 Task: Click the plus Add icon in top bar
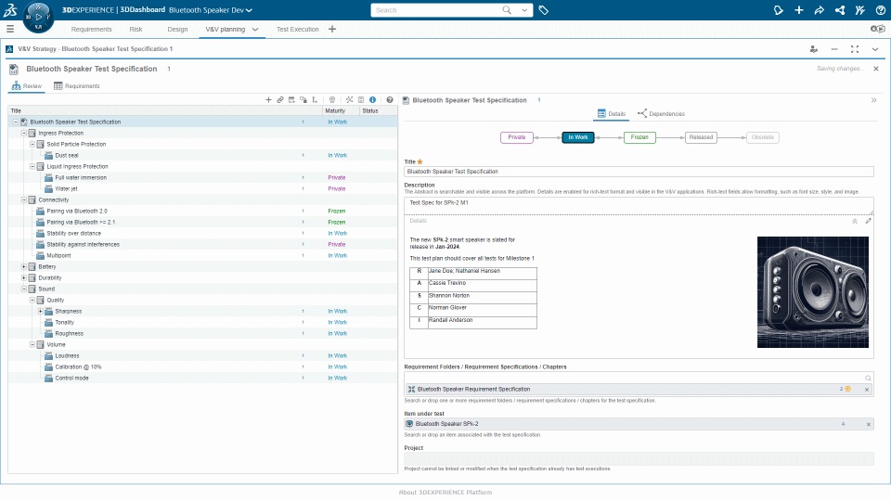point(798,10)
